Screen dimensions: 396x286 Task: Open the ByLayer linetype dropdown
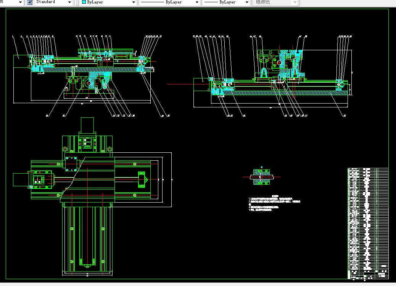point(169,2)
